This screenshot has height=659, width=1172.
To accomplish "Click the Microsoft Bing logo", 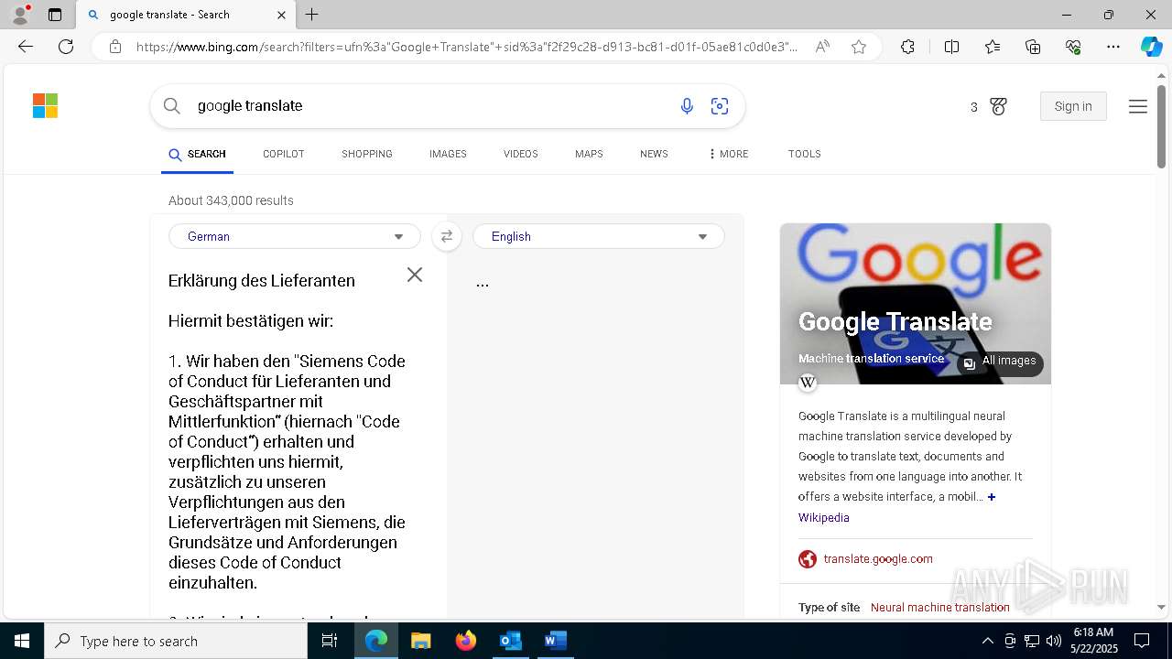I will pyautogui.click(x=45, y=106).
